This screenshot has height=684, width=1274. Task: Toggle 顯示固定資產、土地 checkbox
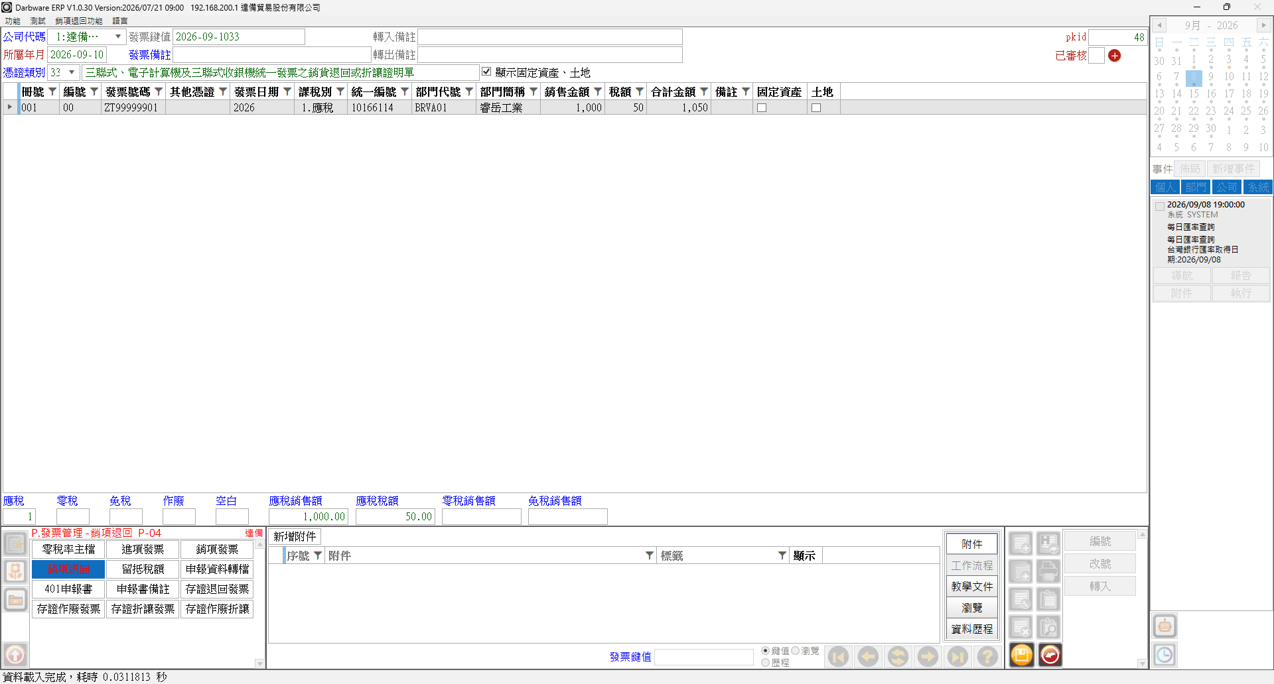486,72
